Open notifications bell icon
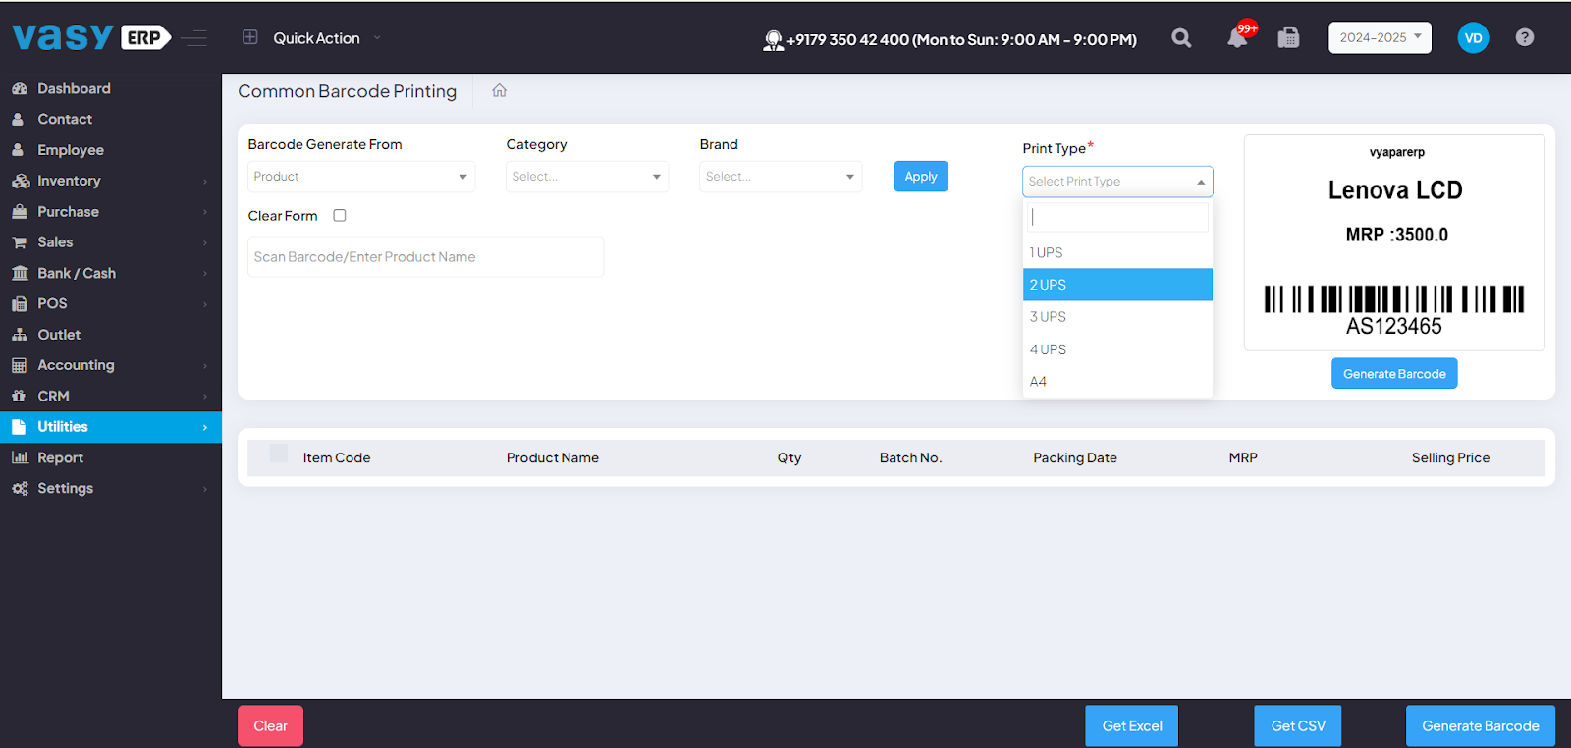The width and height of the screenshot is (1571, 748). click(x=1238, y=38)
